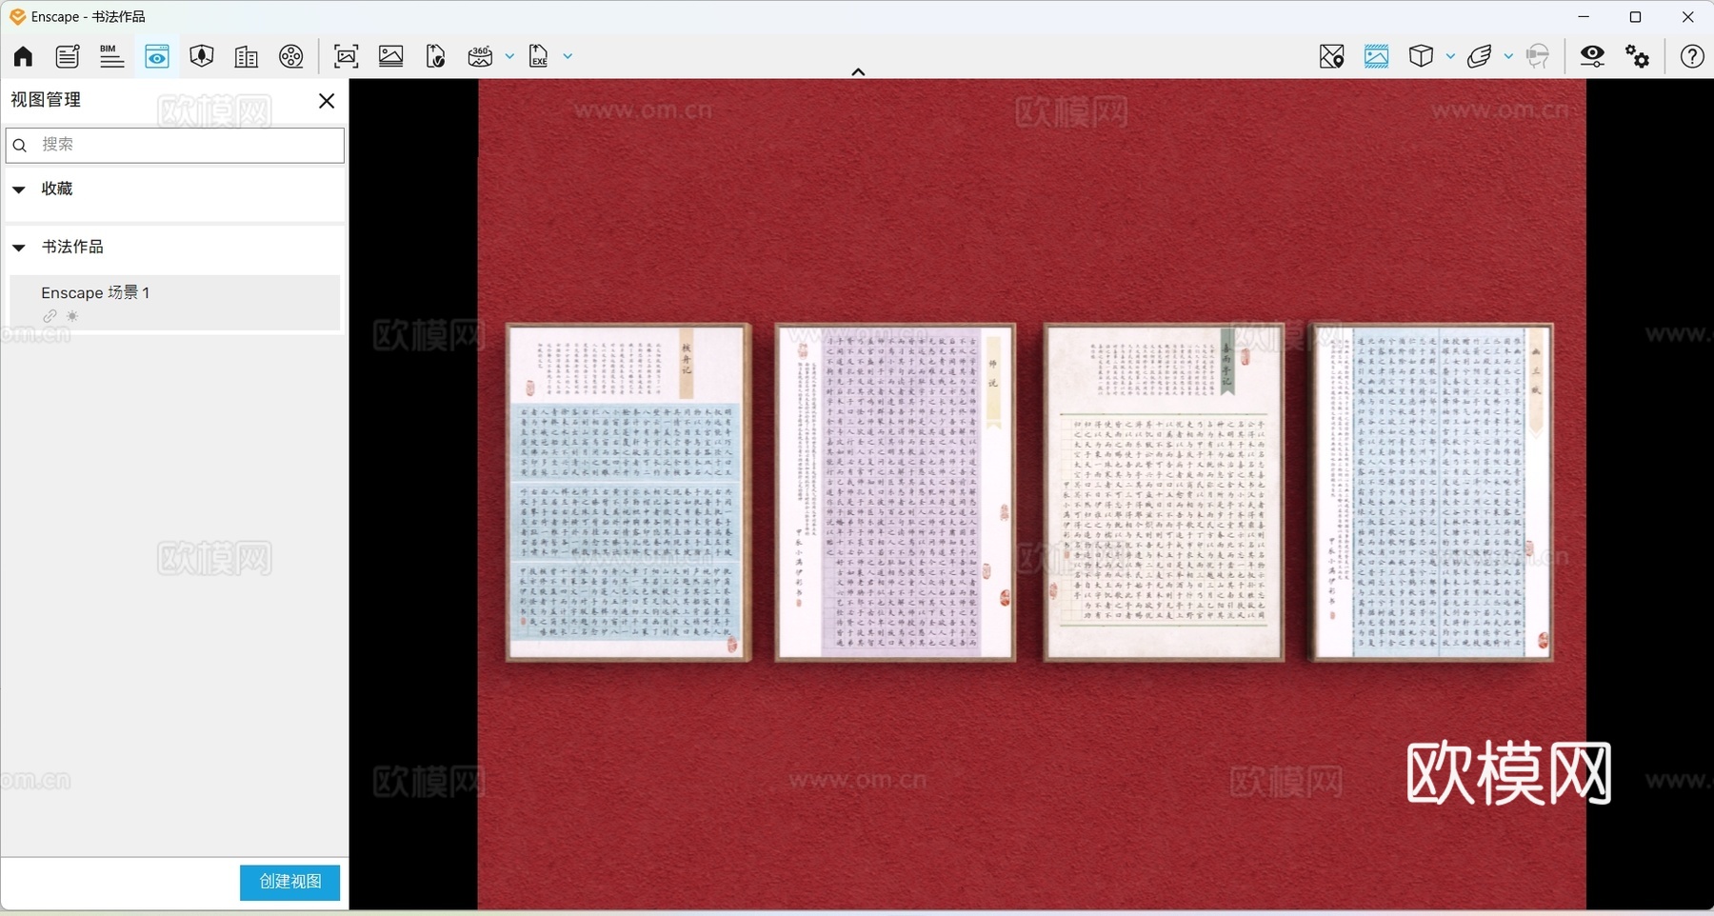Screen dimensions: 1714x916
Task: Maximize the Enscape window
Action: [x=1635, y=17]
